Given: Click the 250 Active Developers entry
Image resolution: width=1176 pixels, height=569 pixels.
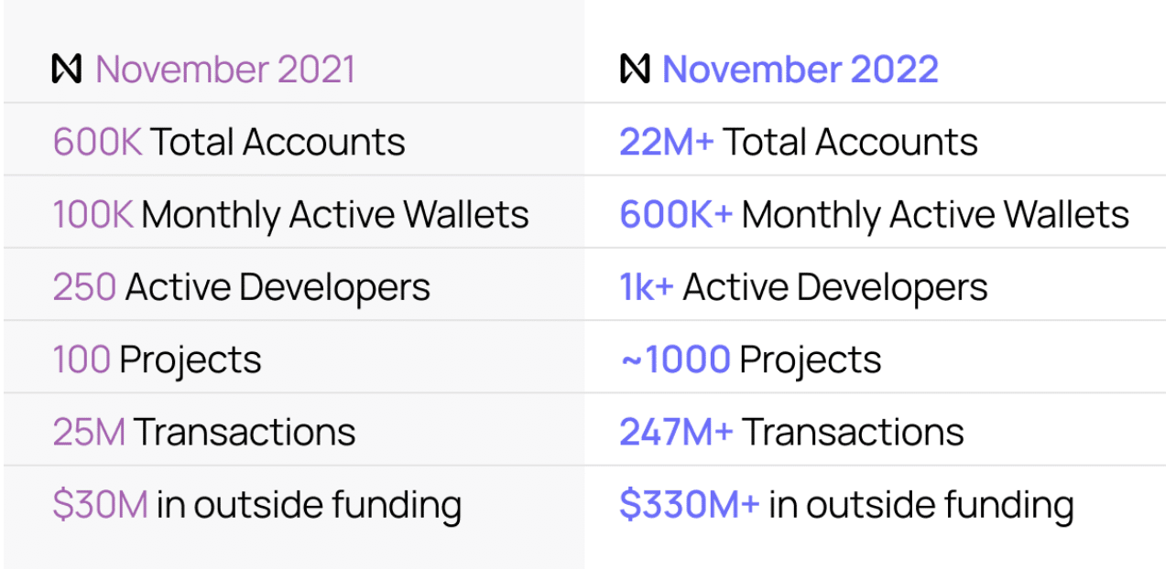Looking at the screenshot, I should [x=241, y=287].
